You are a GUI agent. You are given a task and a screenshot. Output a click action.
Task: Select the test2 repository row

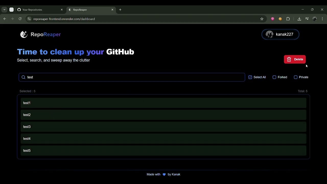163,115
